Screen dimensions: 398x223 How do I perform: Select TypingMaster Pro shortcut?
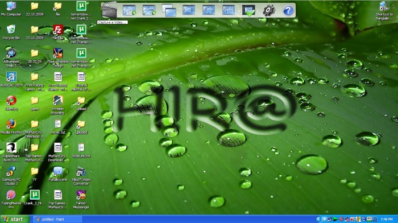pyautogui.click(x=11, y=200)
